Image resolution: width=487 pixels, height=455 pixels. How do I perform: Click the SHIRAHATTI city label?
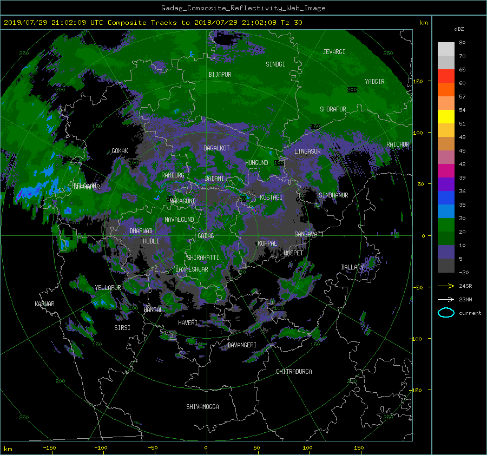click(x=203, y=258)
